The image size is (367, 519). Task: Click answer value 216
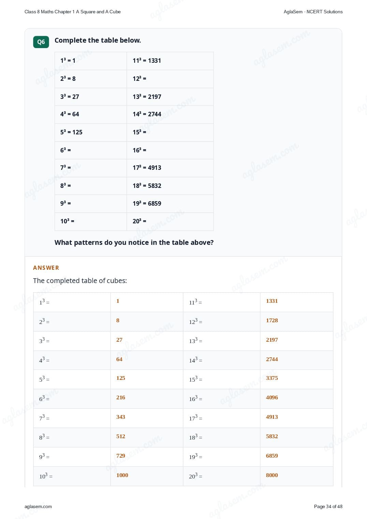pyautogui.click(x=121, y=397)
